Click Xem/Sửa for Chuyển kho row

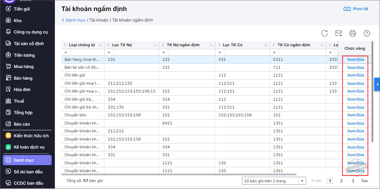click(x=355, y=115)
